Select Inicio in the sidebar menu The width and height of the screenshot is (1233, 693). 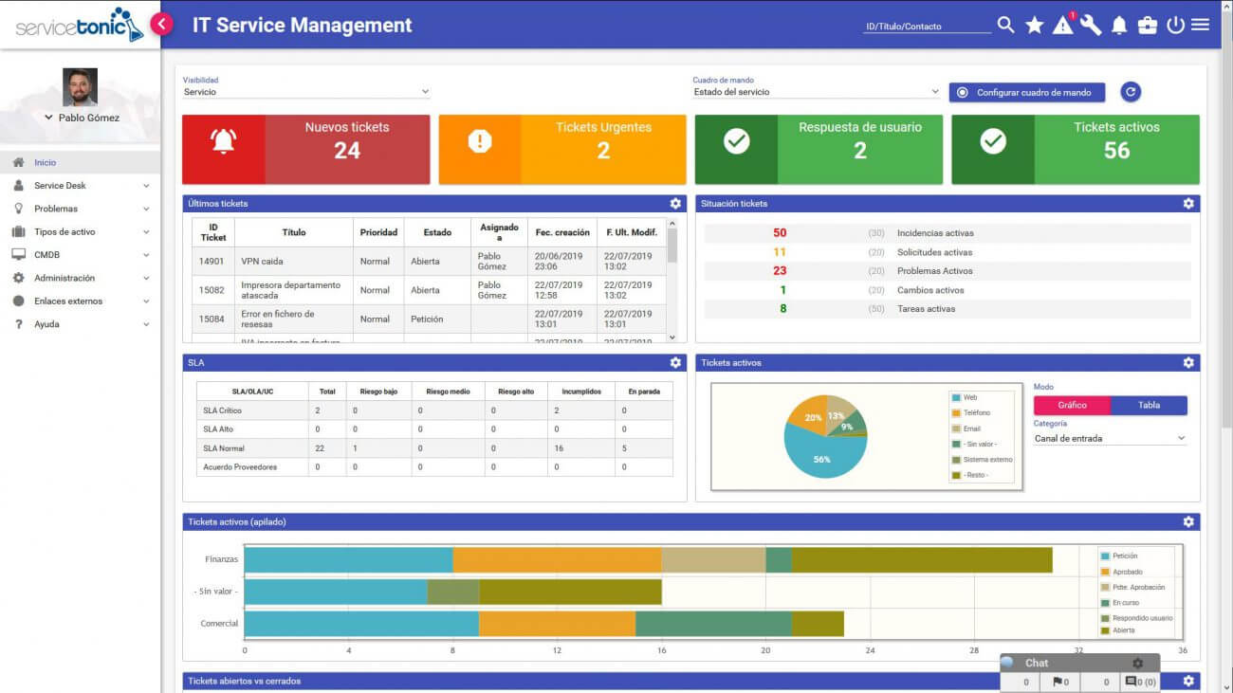click(x=46, y=163)
